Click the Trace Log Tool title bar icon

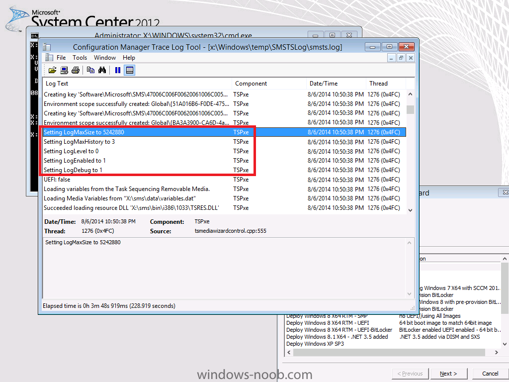[x=47, y=47]
